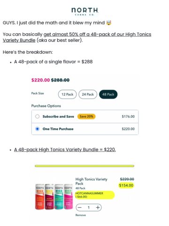Click the High Tonics cans product image
Viewport: 169px width, 226px height.
pos(54,197)
